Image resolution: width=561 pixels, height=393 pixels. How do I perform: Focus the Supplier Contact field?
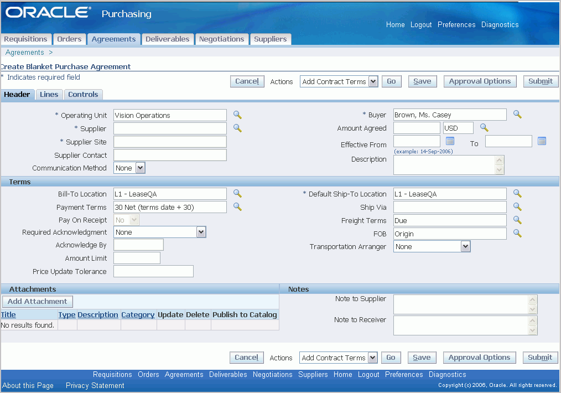pos(170,155)
